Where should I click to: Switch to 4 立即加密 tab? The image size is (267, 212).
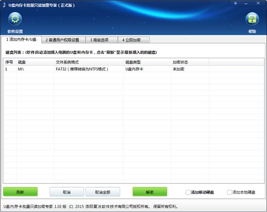pos(133,40)
